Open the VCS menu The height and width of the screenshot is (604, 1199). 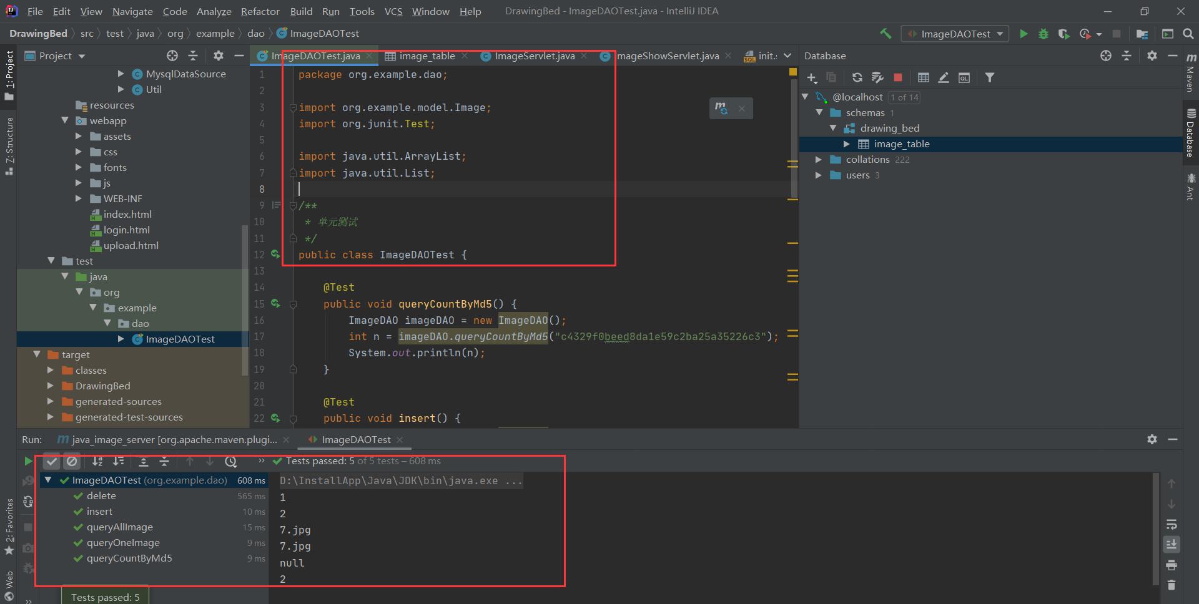coord(393,11)
